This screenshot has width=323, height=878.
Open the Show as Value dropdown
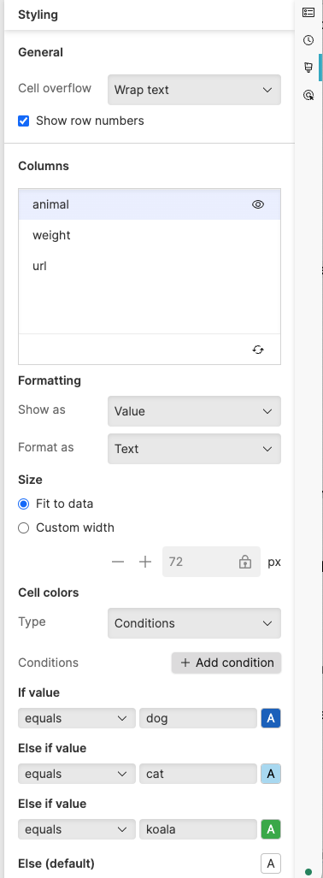pos(194,411)
